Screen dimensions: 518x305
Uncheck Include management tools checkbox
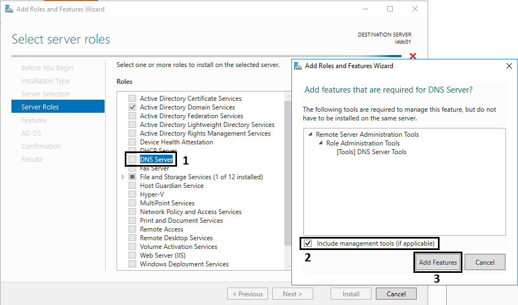click(x=308, y=243)
